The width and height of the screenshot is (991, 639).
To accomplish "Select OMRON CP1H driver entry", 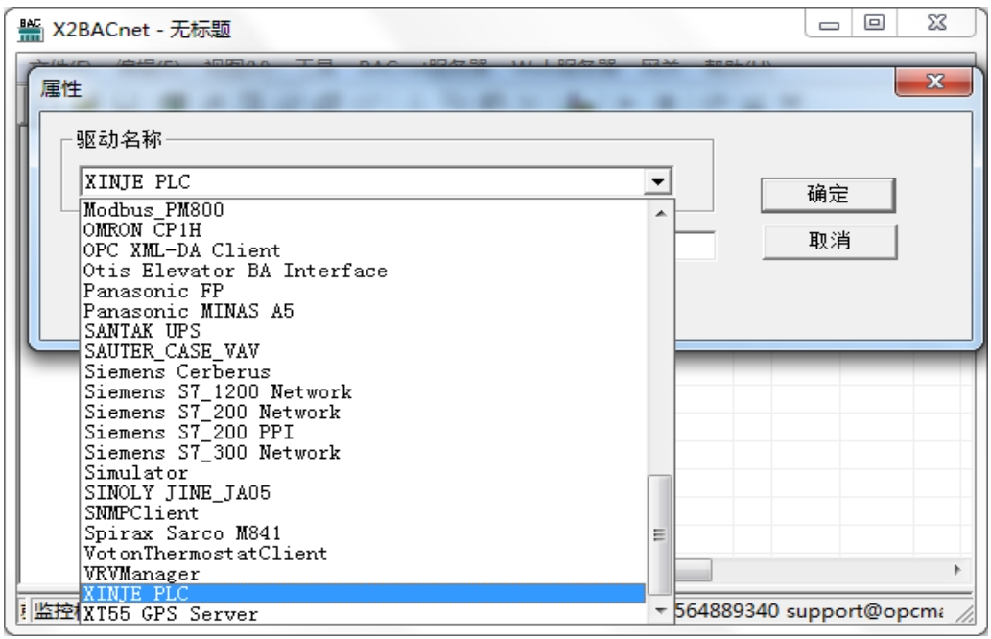I will pos(364,229).
